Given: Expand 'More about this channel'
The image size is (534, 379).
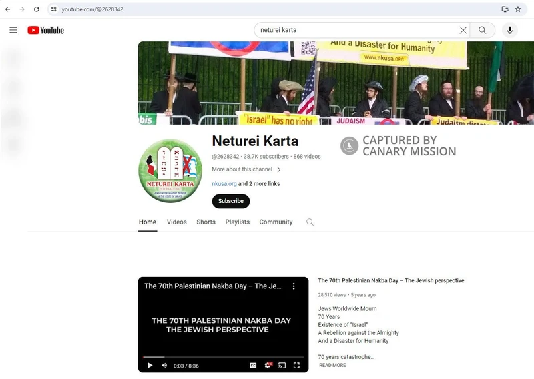Looking at the screenshot, I should tap(246, 169).
